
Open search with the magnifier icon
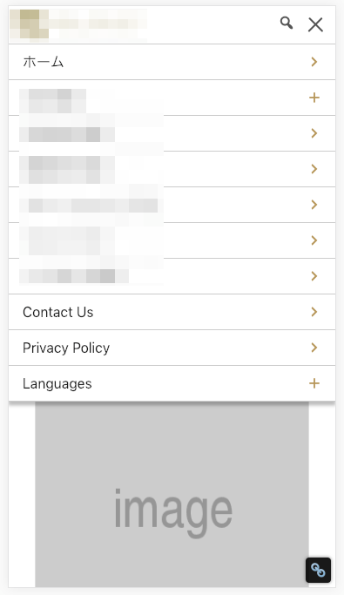point(287,24)
